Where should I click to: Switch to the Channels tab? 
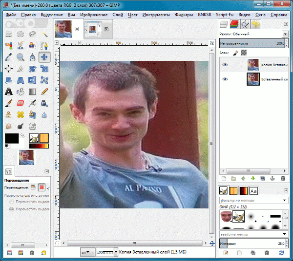pos(234,24)
